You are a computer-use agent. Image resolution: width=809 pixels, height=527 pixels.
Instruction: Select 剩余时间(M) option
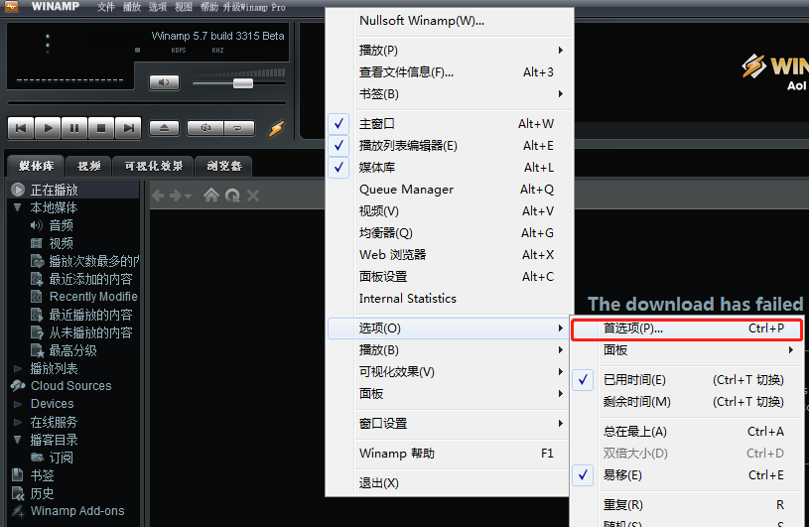[x=687, y=402]
